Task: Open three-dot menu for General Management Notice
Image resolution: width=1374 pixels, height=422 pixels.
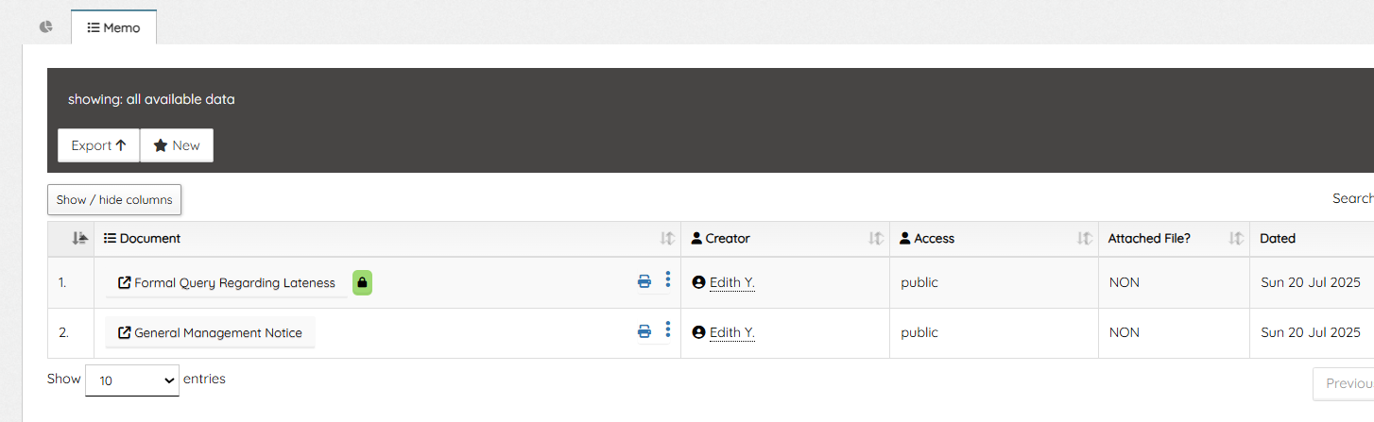Action: 668,329
